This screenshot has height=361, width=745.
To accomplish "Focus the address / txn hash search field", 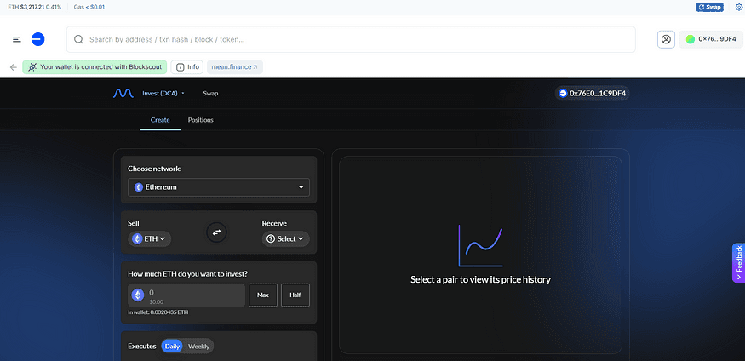I will coord(351,39).
